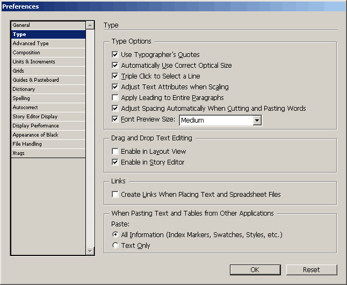Screen dimensions: 347x285
Task: Select the Xtags category
Action: click(48, 153)
